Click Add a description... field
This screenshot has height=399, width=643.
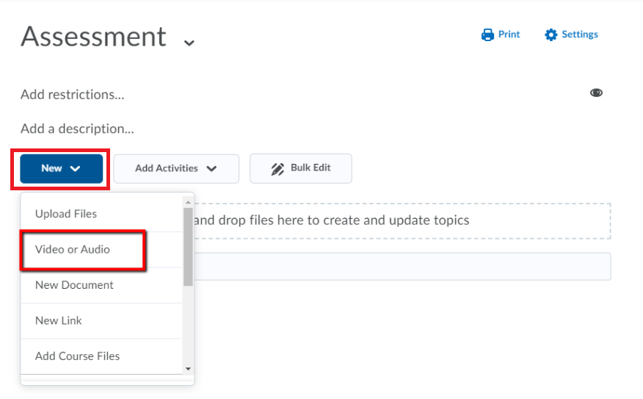(x=78, y=129)
